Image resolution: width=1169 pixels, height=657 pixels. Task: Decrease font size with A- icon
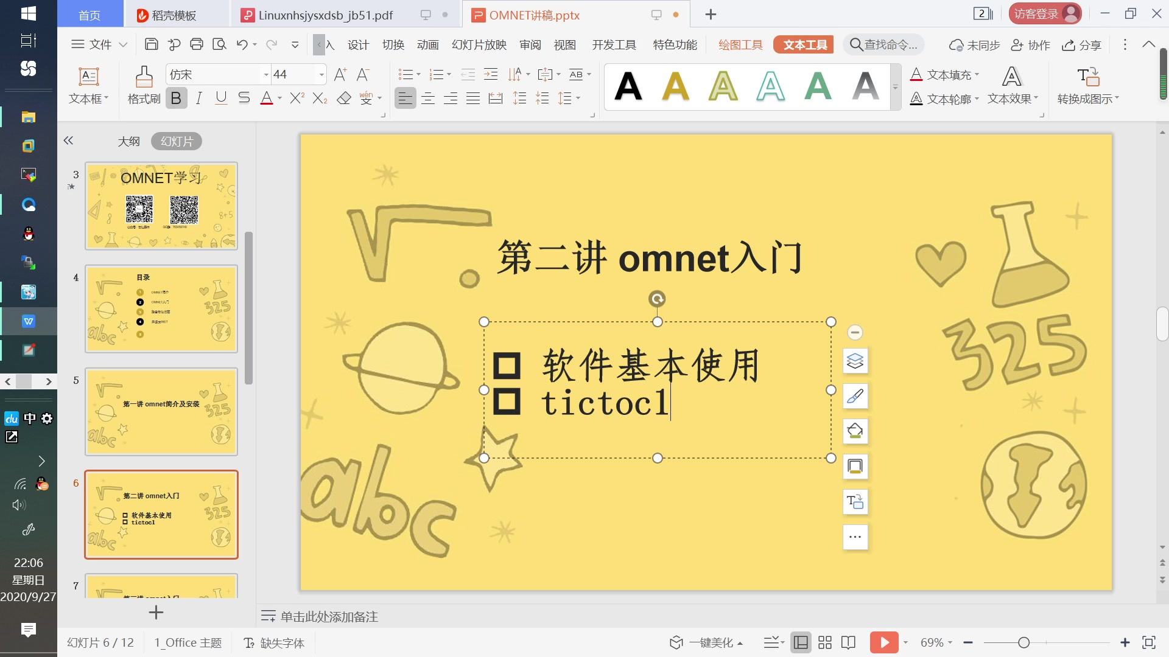click(x=363, y=75)
